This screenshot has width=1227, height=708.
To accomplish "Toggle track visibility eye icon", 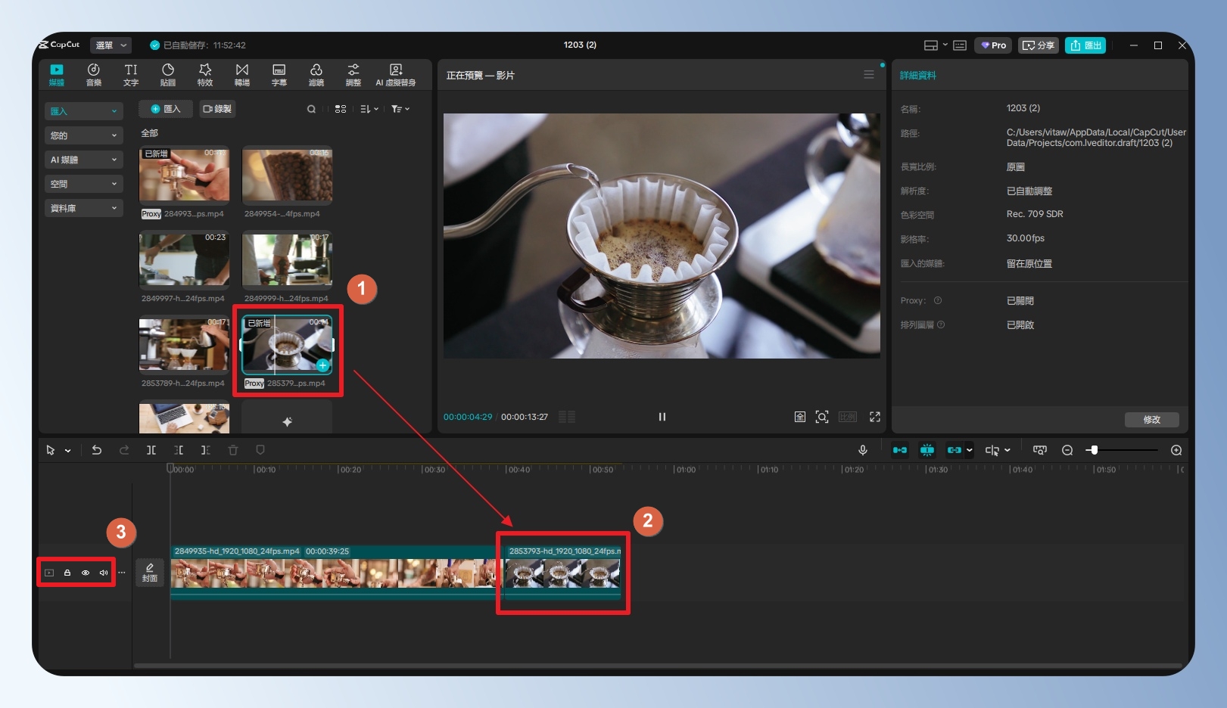I will click(x=86, y=573).
